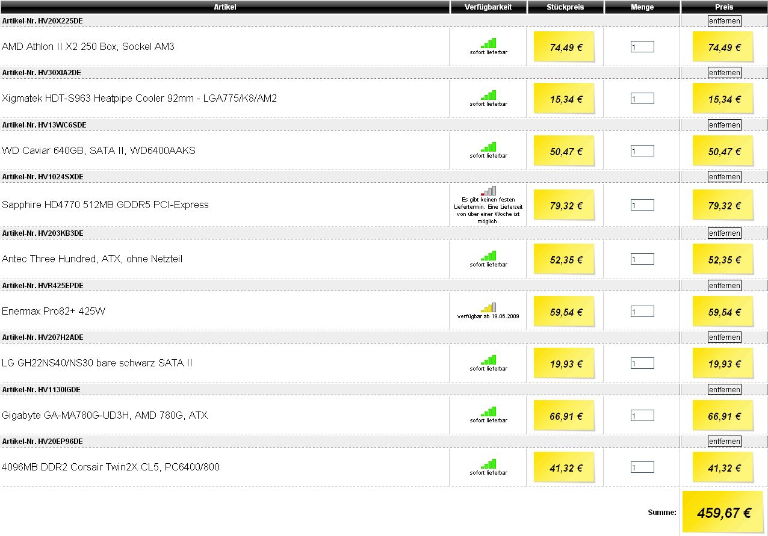This screenshot has width=768, height=536.
Task: Select quantity input for Gigabyte motherboard
Action: [642, 415]
